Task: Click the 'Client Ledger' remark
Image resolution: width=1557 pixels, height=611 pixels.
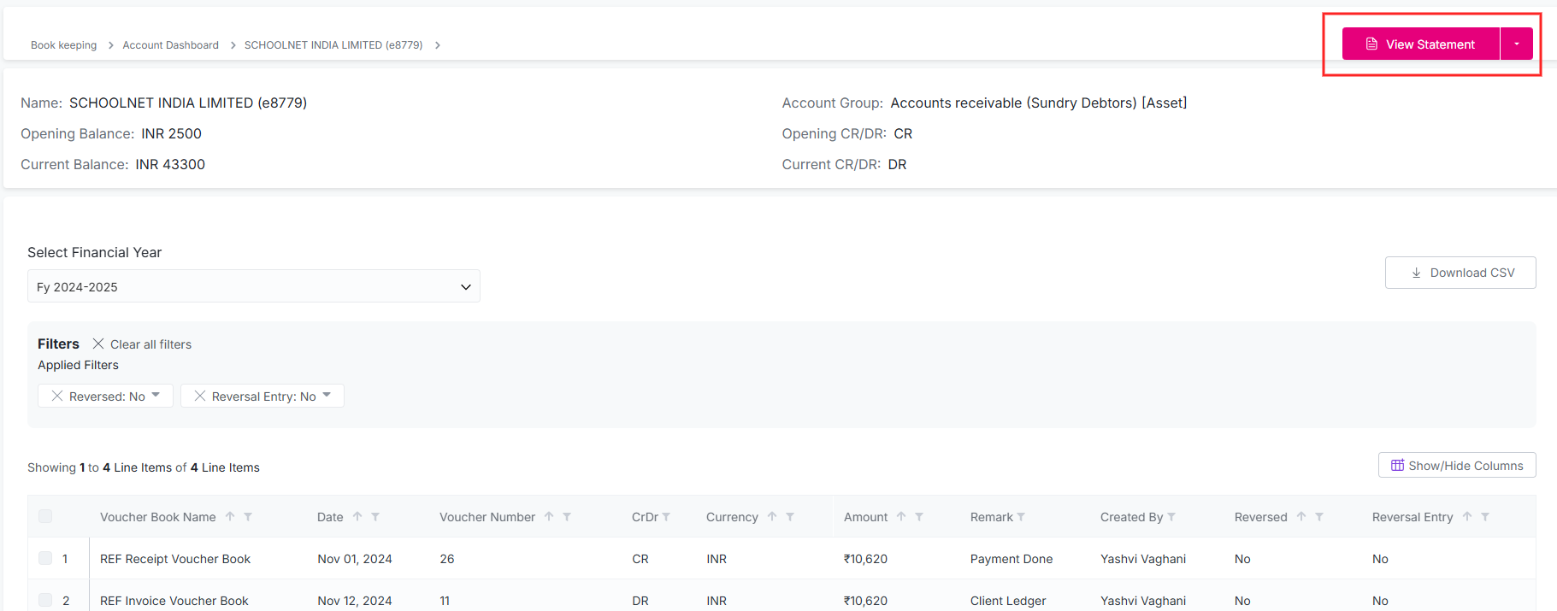Action: (1008, 601)
